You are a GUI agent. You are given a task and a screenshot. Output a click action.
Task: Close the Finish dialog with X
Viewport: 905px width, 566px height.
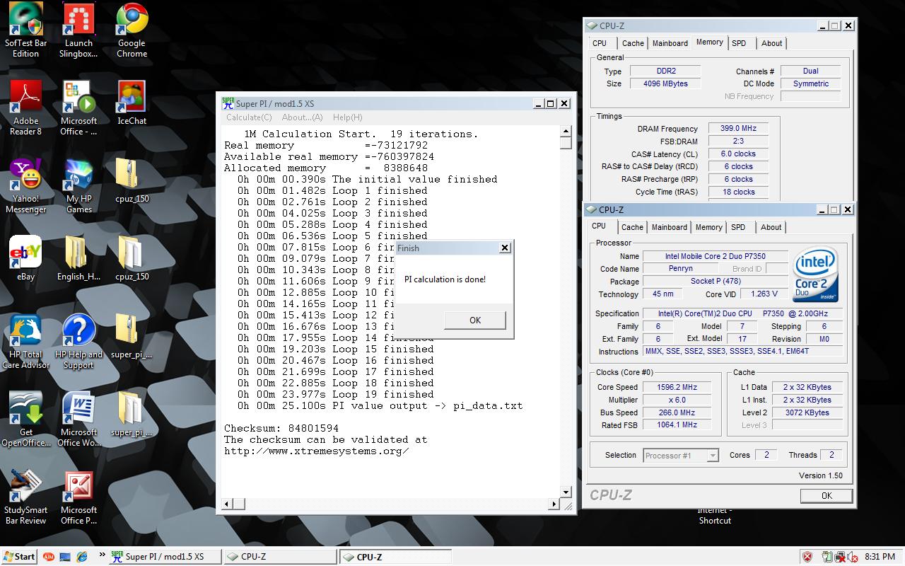[505, 248]
